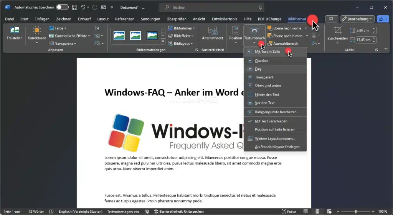Open the Größe dialog launcher
This screenshot has height=215, width=393.
[376, 50]
